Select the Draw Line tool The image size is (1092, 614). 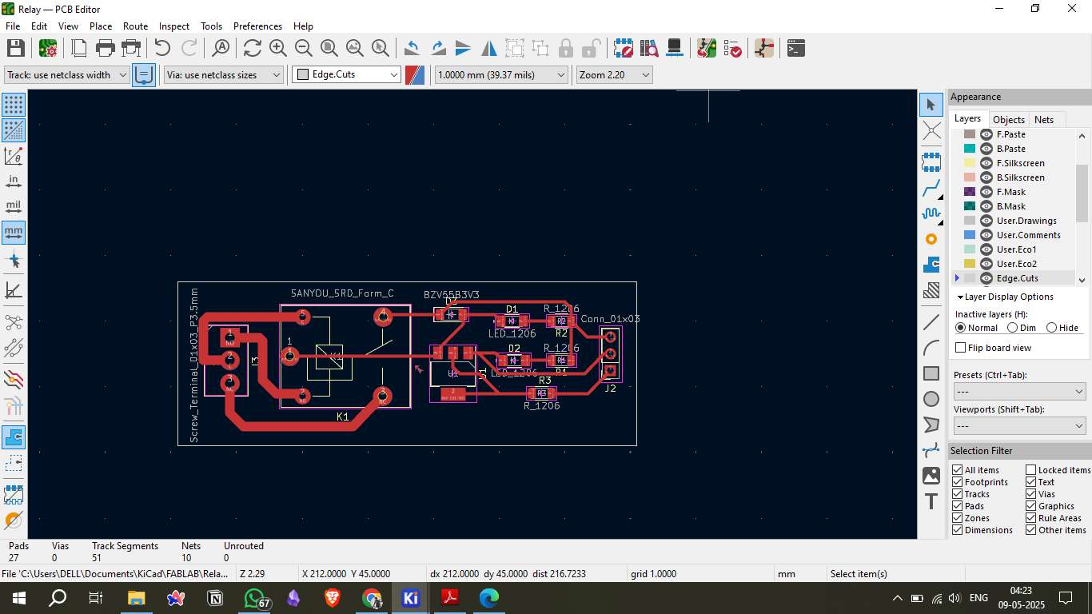click(x=931, y=322)
